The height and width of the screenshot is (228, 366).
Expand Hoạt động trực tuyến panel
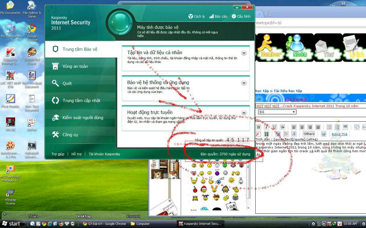(244, 113)
